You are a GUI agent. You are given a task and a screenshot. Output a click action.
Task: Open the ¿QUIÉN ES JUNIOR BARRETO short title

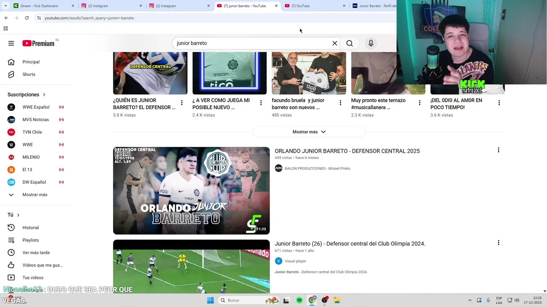[x=144, y=104]
